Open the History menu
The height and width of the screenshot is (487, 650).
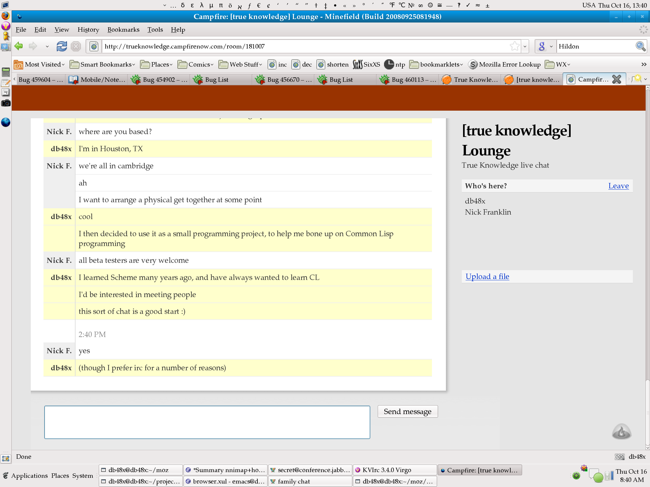(x=88, y=29)
